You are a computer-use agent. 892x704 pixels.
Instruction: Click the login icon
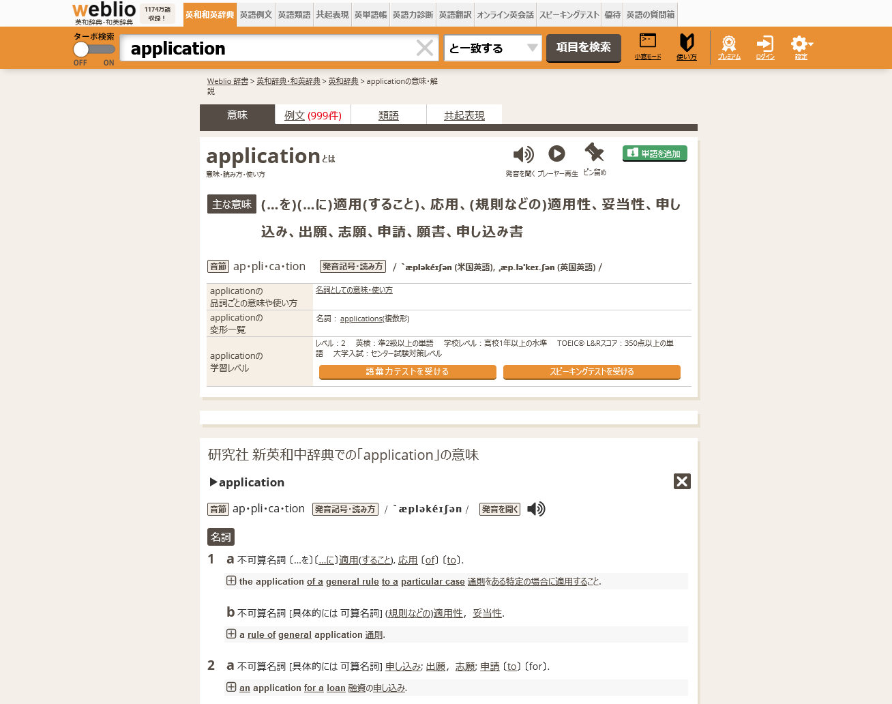[764, 44]
